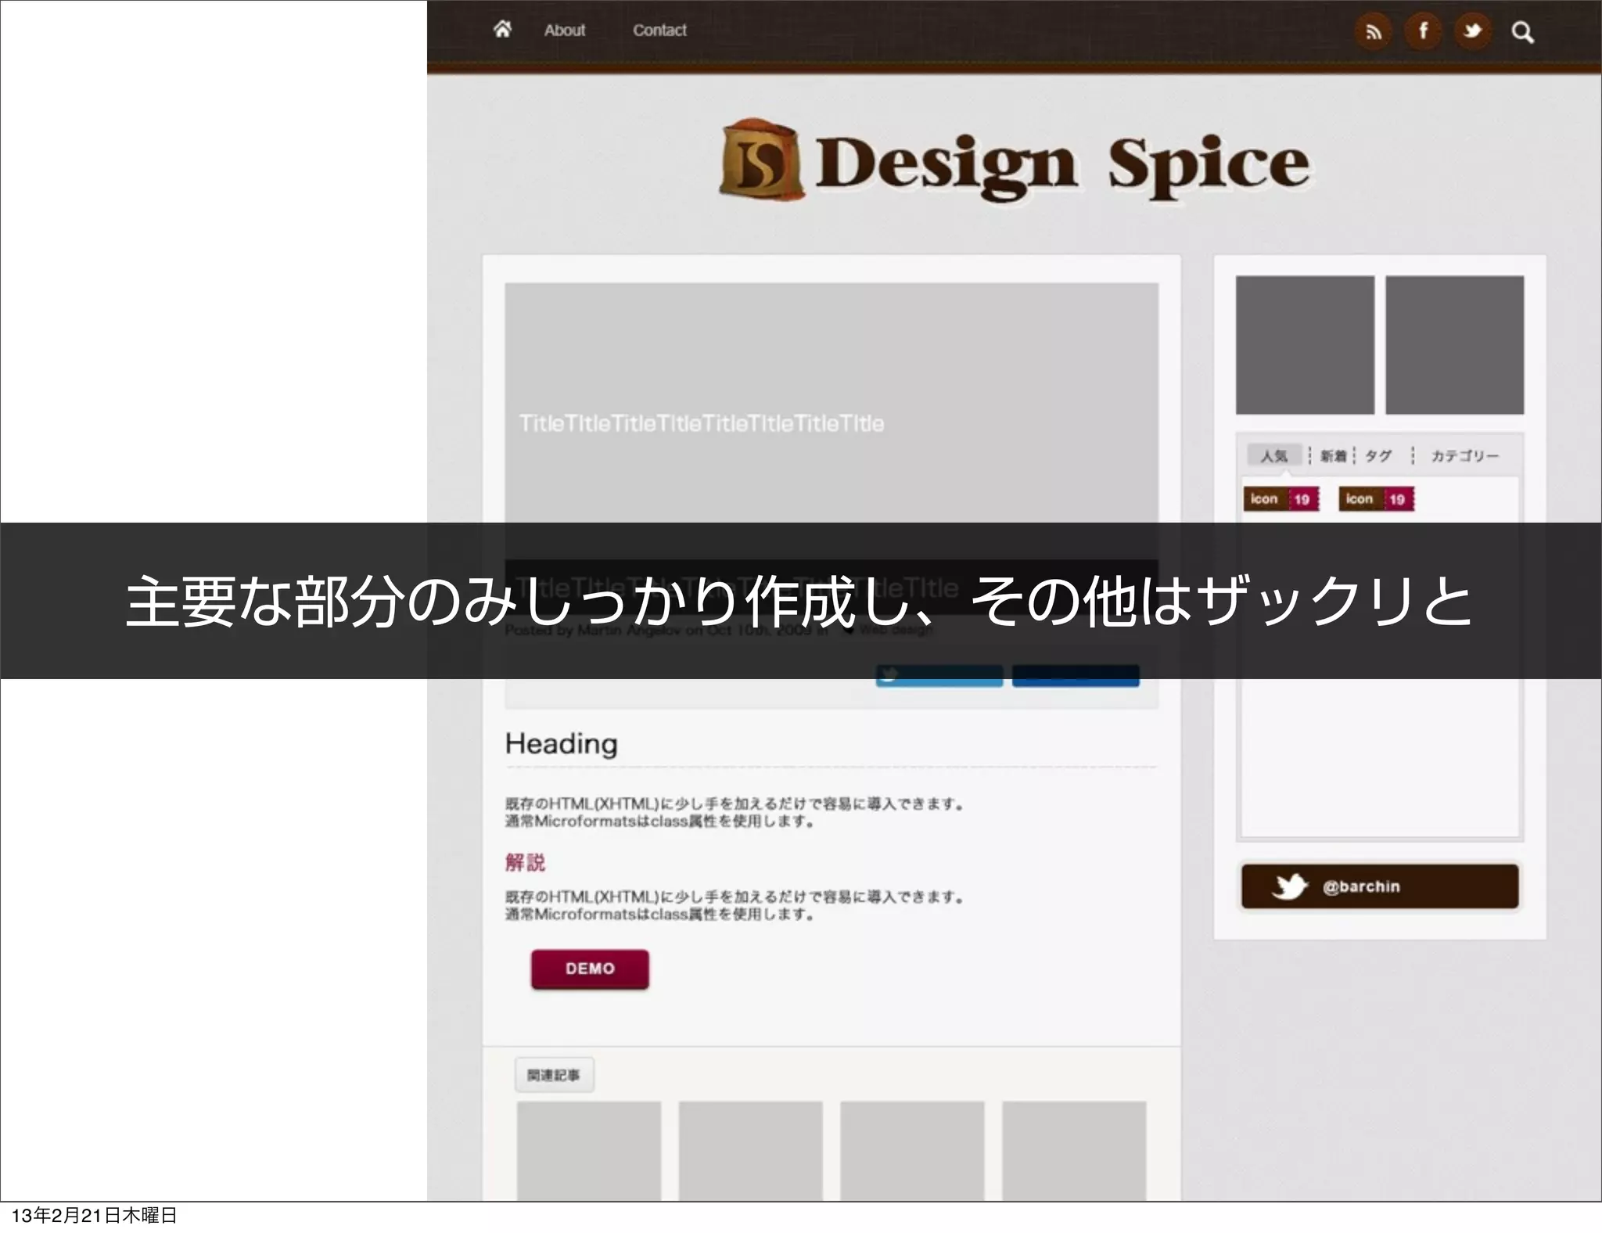Viewport: 1602px width, 1233px height.
Task: Click the 関連記事 label button
Action: [554, 1075]
